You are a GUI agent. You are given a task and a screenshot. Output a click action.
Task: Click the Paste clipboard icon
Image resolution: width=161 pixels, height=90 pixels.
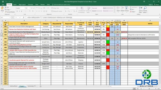(x=2, y=8)
